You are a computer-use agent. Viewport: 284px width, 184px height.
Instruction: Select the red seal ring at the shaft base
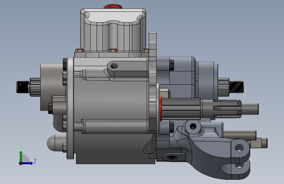point(161,108)
